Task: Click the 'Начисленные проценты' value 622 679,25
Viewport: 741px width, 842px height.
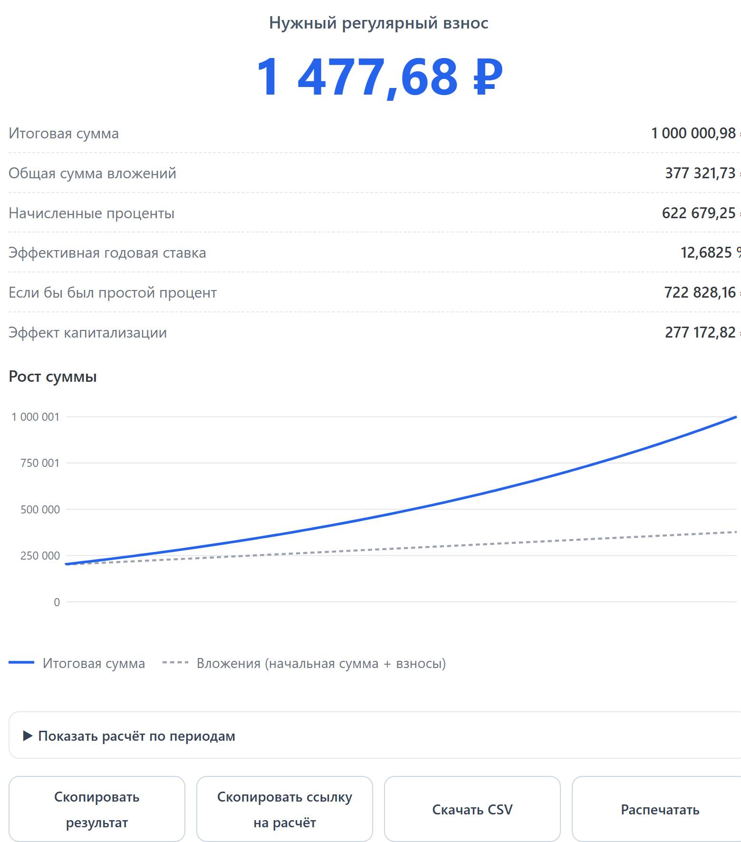Action: pyautogui.click(x=699, y=213)
